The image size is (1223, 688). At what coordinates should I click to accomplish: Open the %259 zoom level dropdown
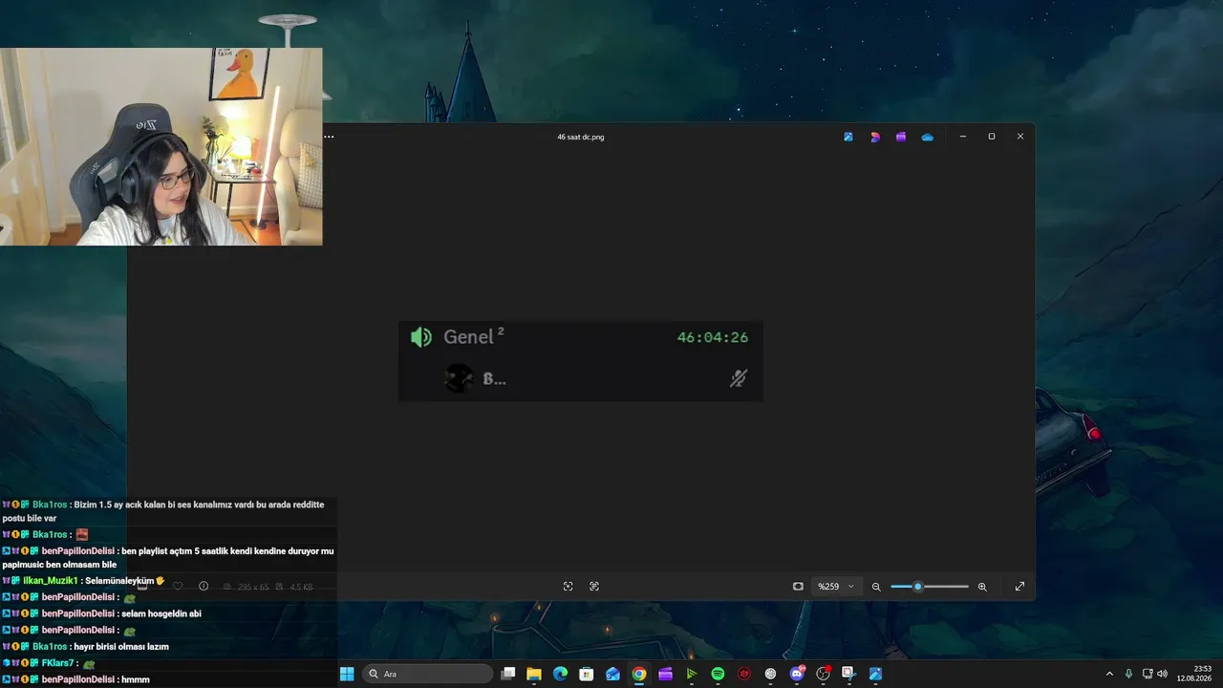[836, 586]
